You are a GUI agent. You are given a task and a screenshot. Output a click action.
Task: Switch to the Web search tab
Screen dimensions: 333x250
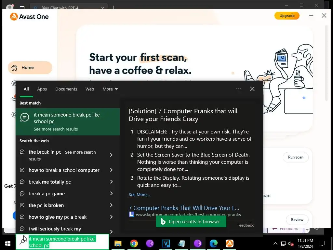tap(90, 89)
